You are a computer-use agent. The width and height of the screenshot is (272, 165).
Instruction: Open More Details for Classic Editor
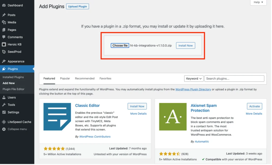point(138,114)
